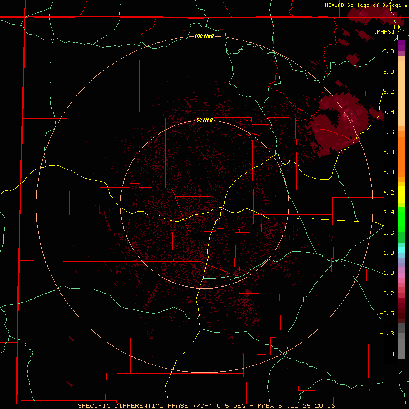Viewport: 409px width, 409px height.
Task: Click the 9.8 value on the color scale
Action: (x=389, y=51)
